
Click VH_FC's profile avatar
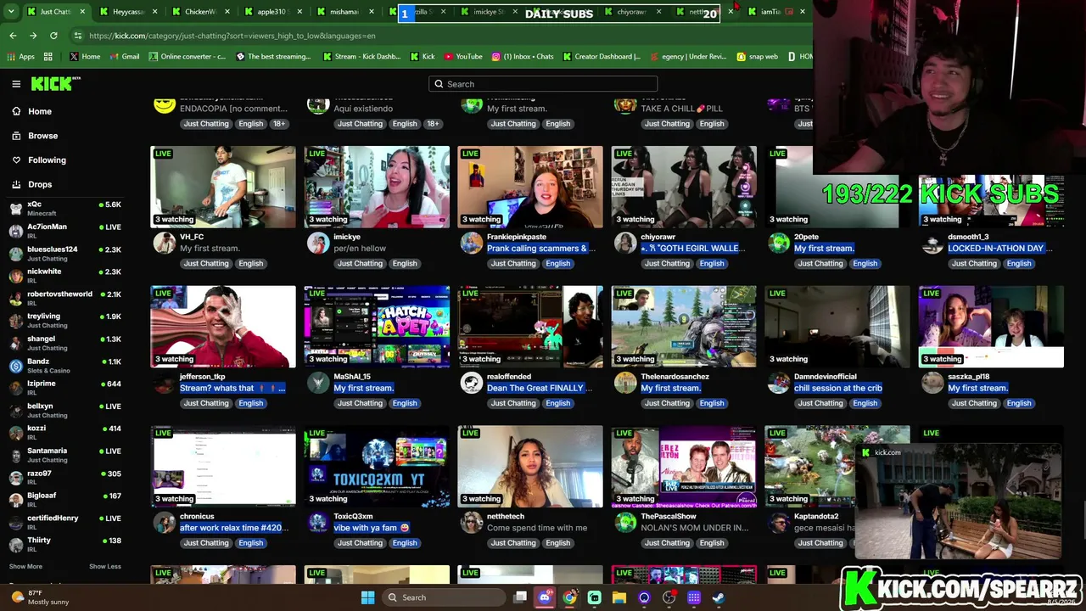point(165,243)
